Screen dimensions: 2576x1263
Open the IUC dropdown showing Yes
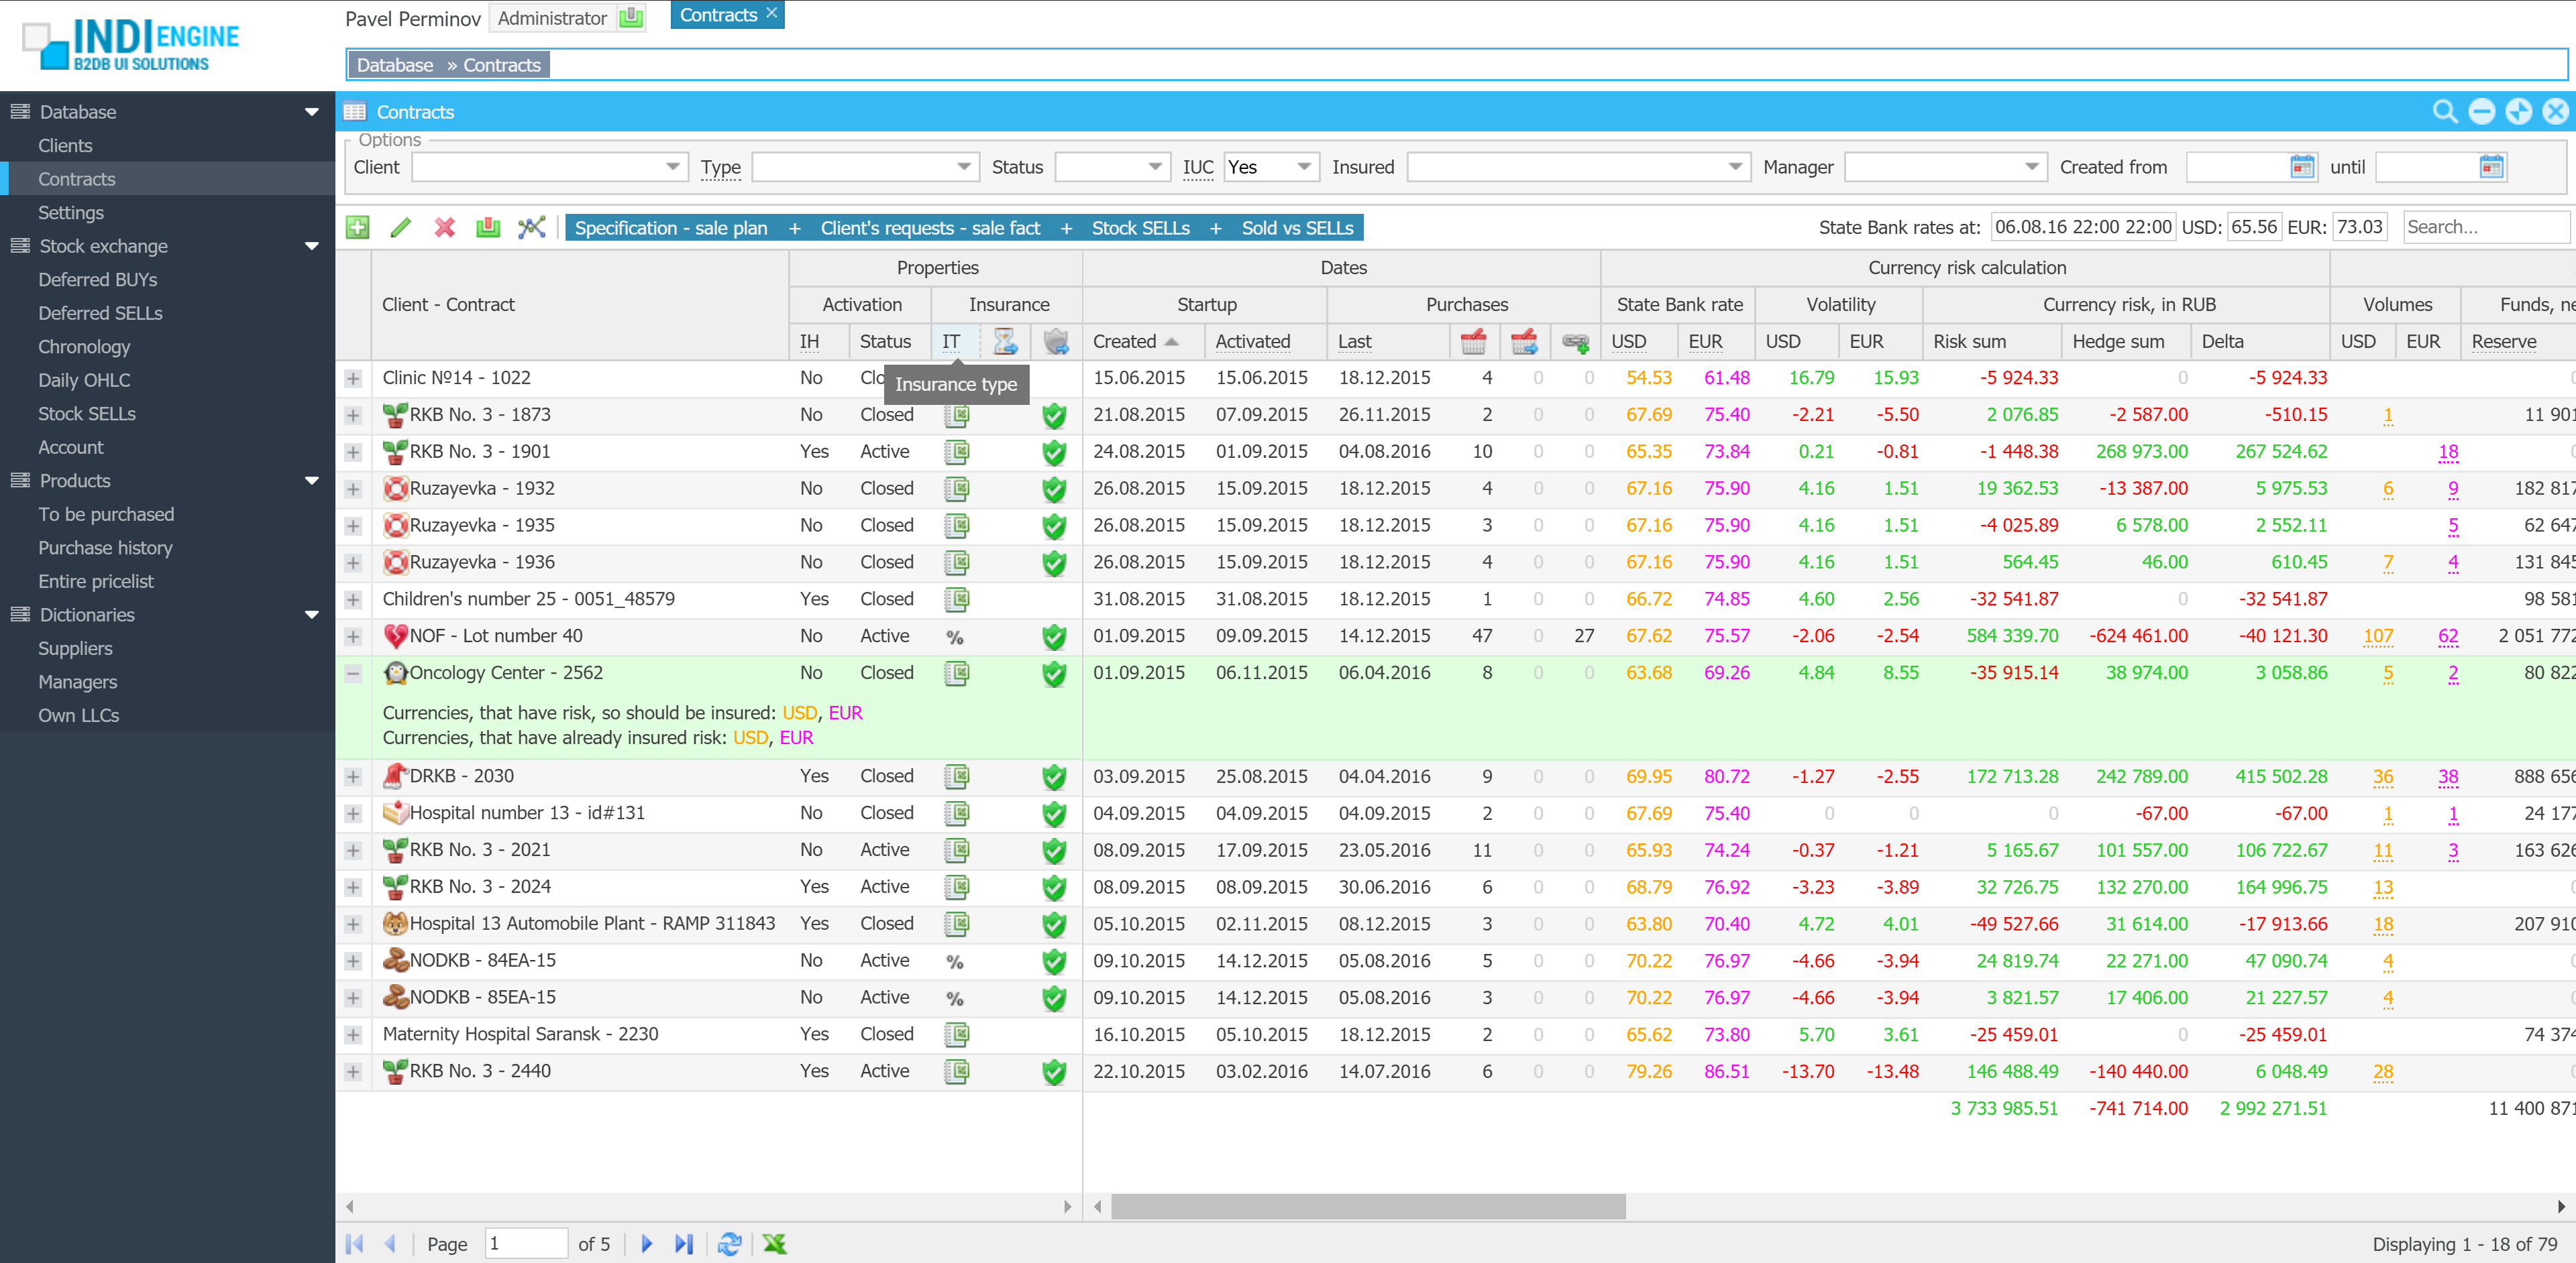pyautogui.click(x=1303, y=167)
